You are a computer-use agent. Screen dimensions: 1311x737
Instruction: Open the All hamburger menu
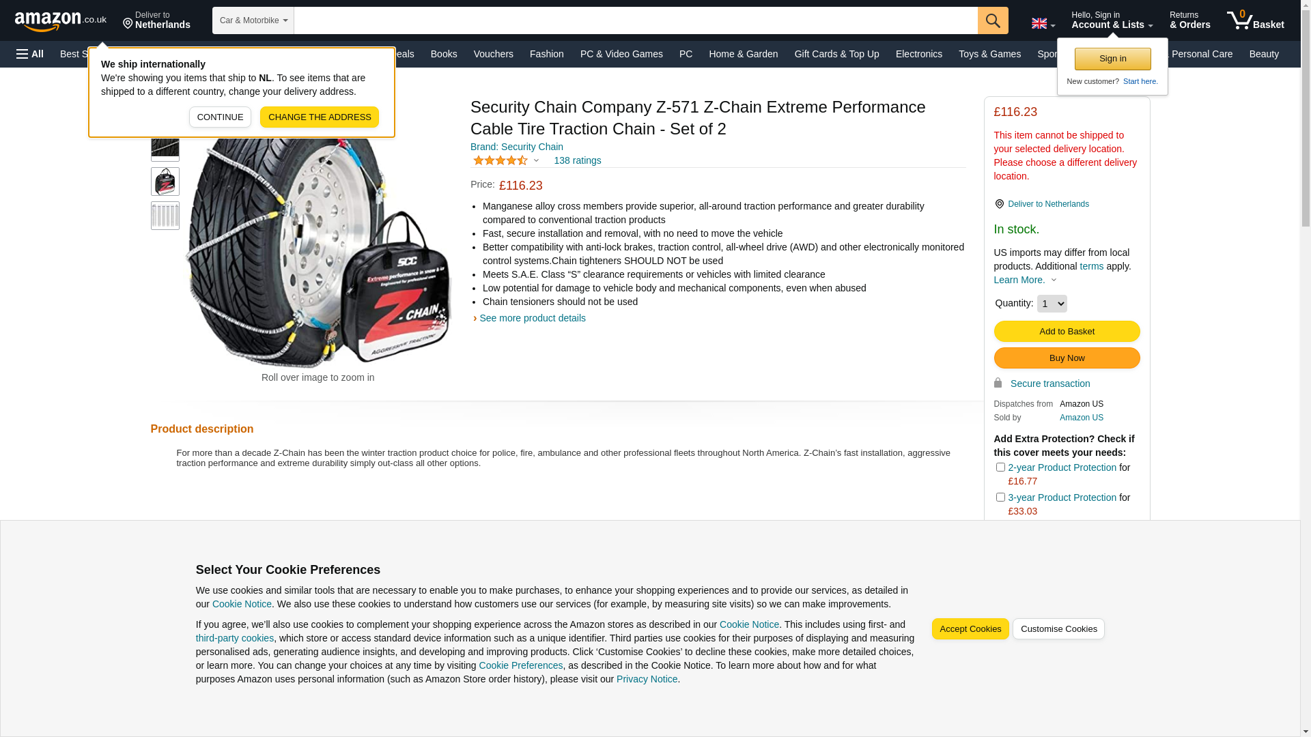click(30, 54)
